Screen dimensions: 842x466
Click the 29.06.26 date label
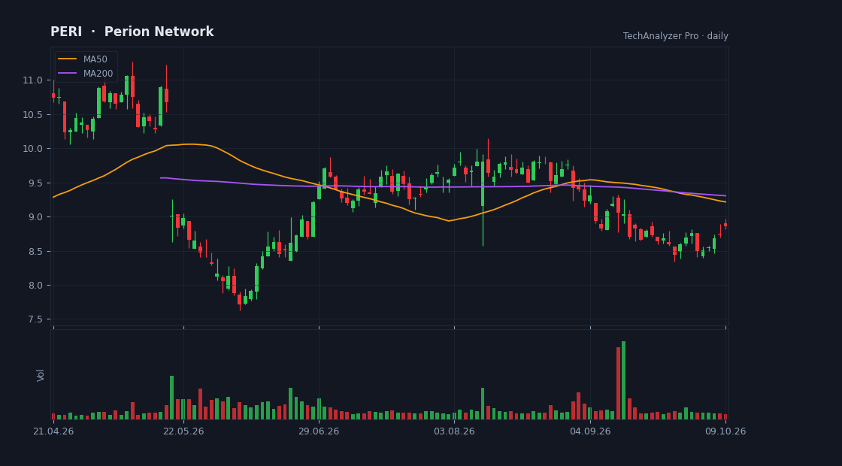pos(319,431)
